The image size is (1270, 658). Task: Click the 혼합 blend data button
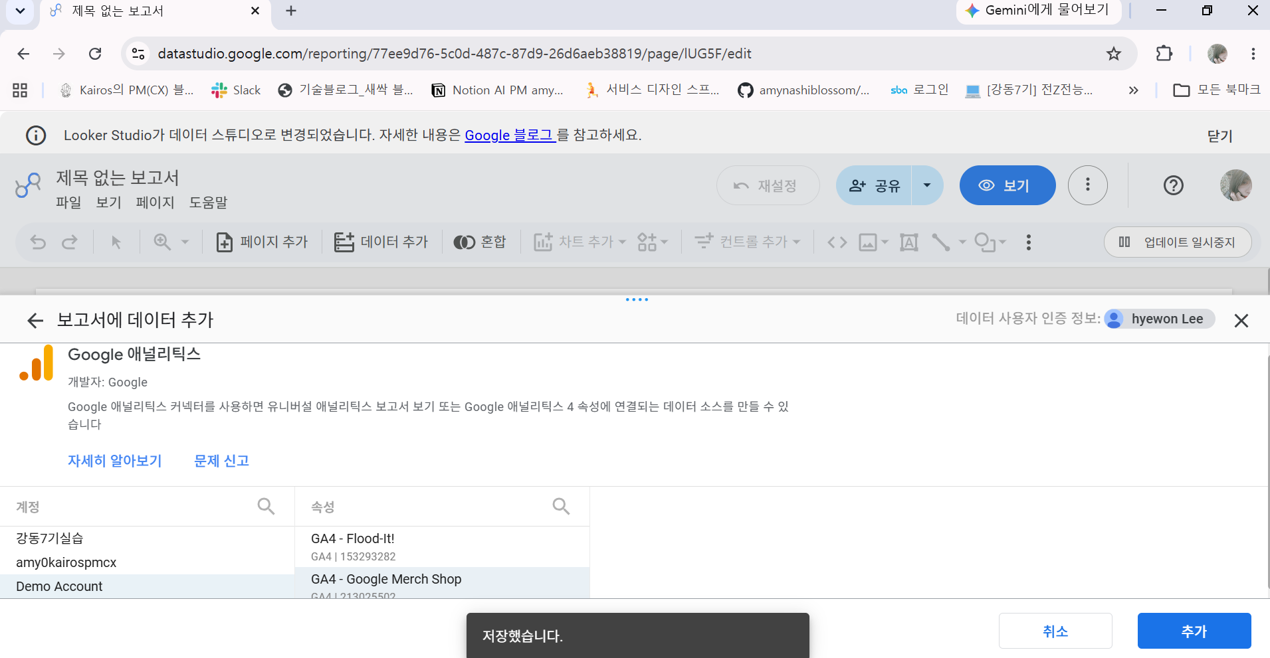(x=480, y=242)
